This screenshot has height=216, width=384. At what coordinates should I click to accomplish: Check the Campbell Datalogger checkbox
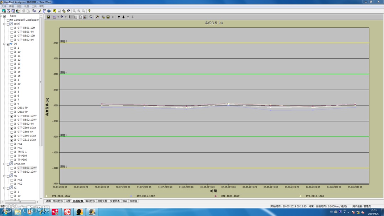[x=8, y=20]
